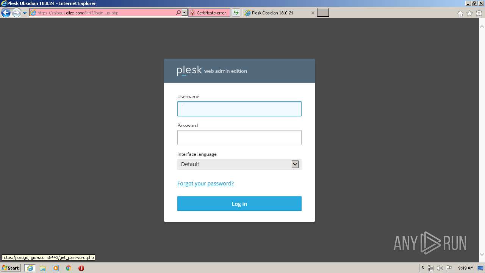The width and height of the screenshot is (485, 273).
Task: Click the address bar URL field
Action: pyautogui.click(x=102, y=13)
